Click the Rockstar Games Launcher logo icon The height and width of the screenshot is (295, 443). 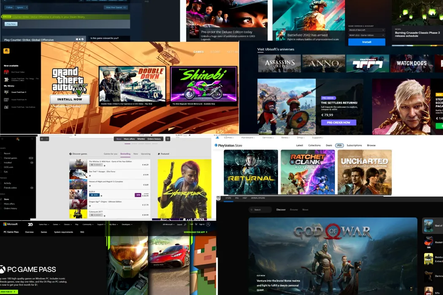[6, 51]
